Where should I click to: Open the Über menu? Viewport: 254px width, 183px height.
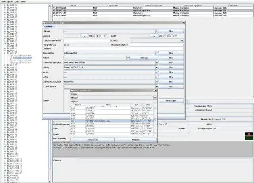point(23,2)
